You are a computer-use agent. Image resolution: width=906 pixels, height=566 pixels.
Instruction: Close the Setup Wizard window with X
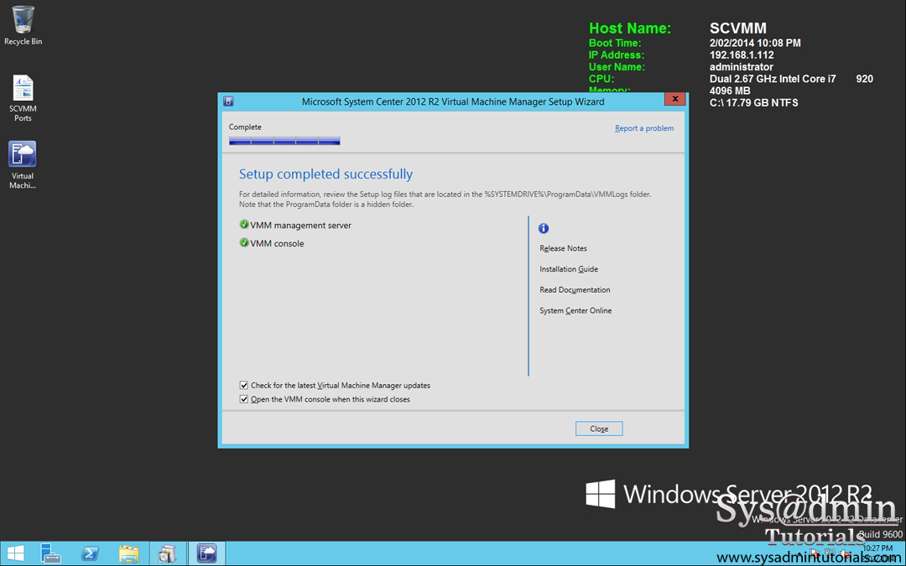pos(674,99)
